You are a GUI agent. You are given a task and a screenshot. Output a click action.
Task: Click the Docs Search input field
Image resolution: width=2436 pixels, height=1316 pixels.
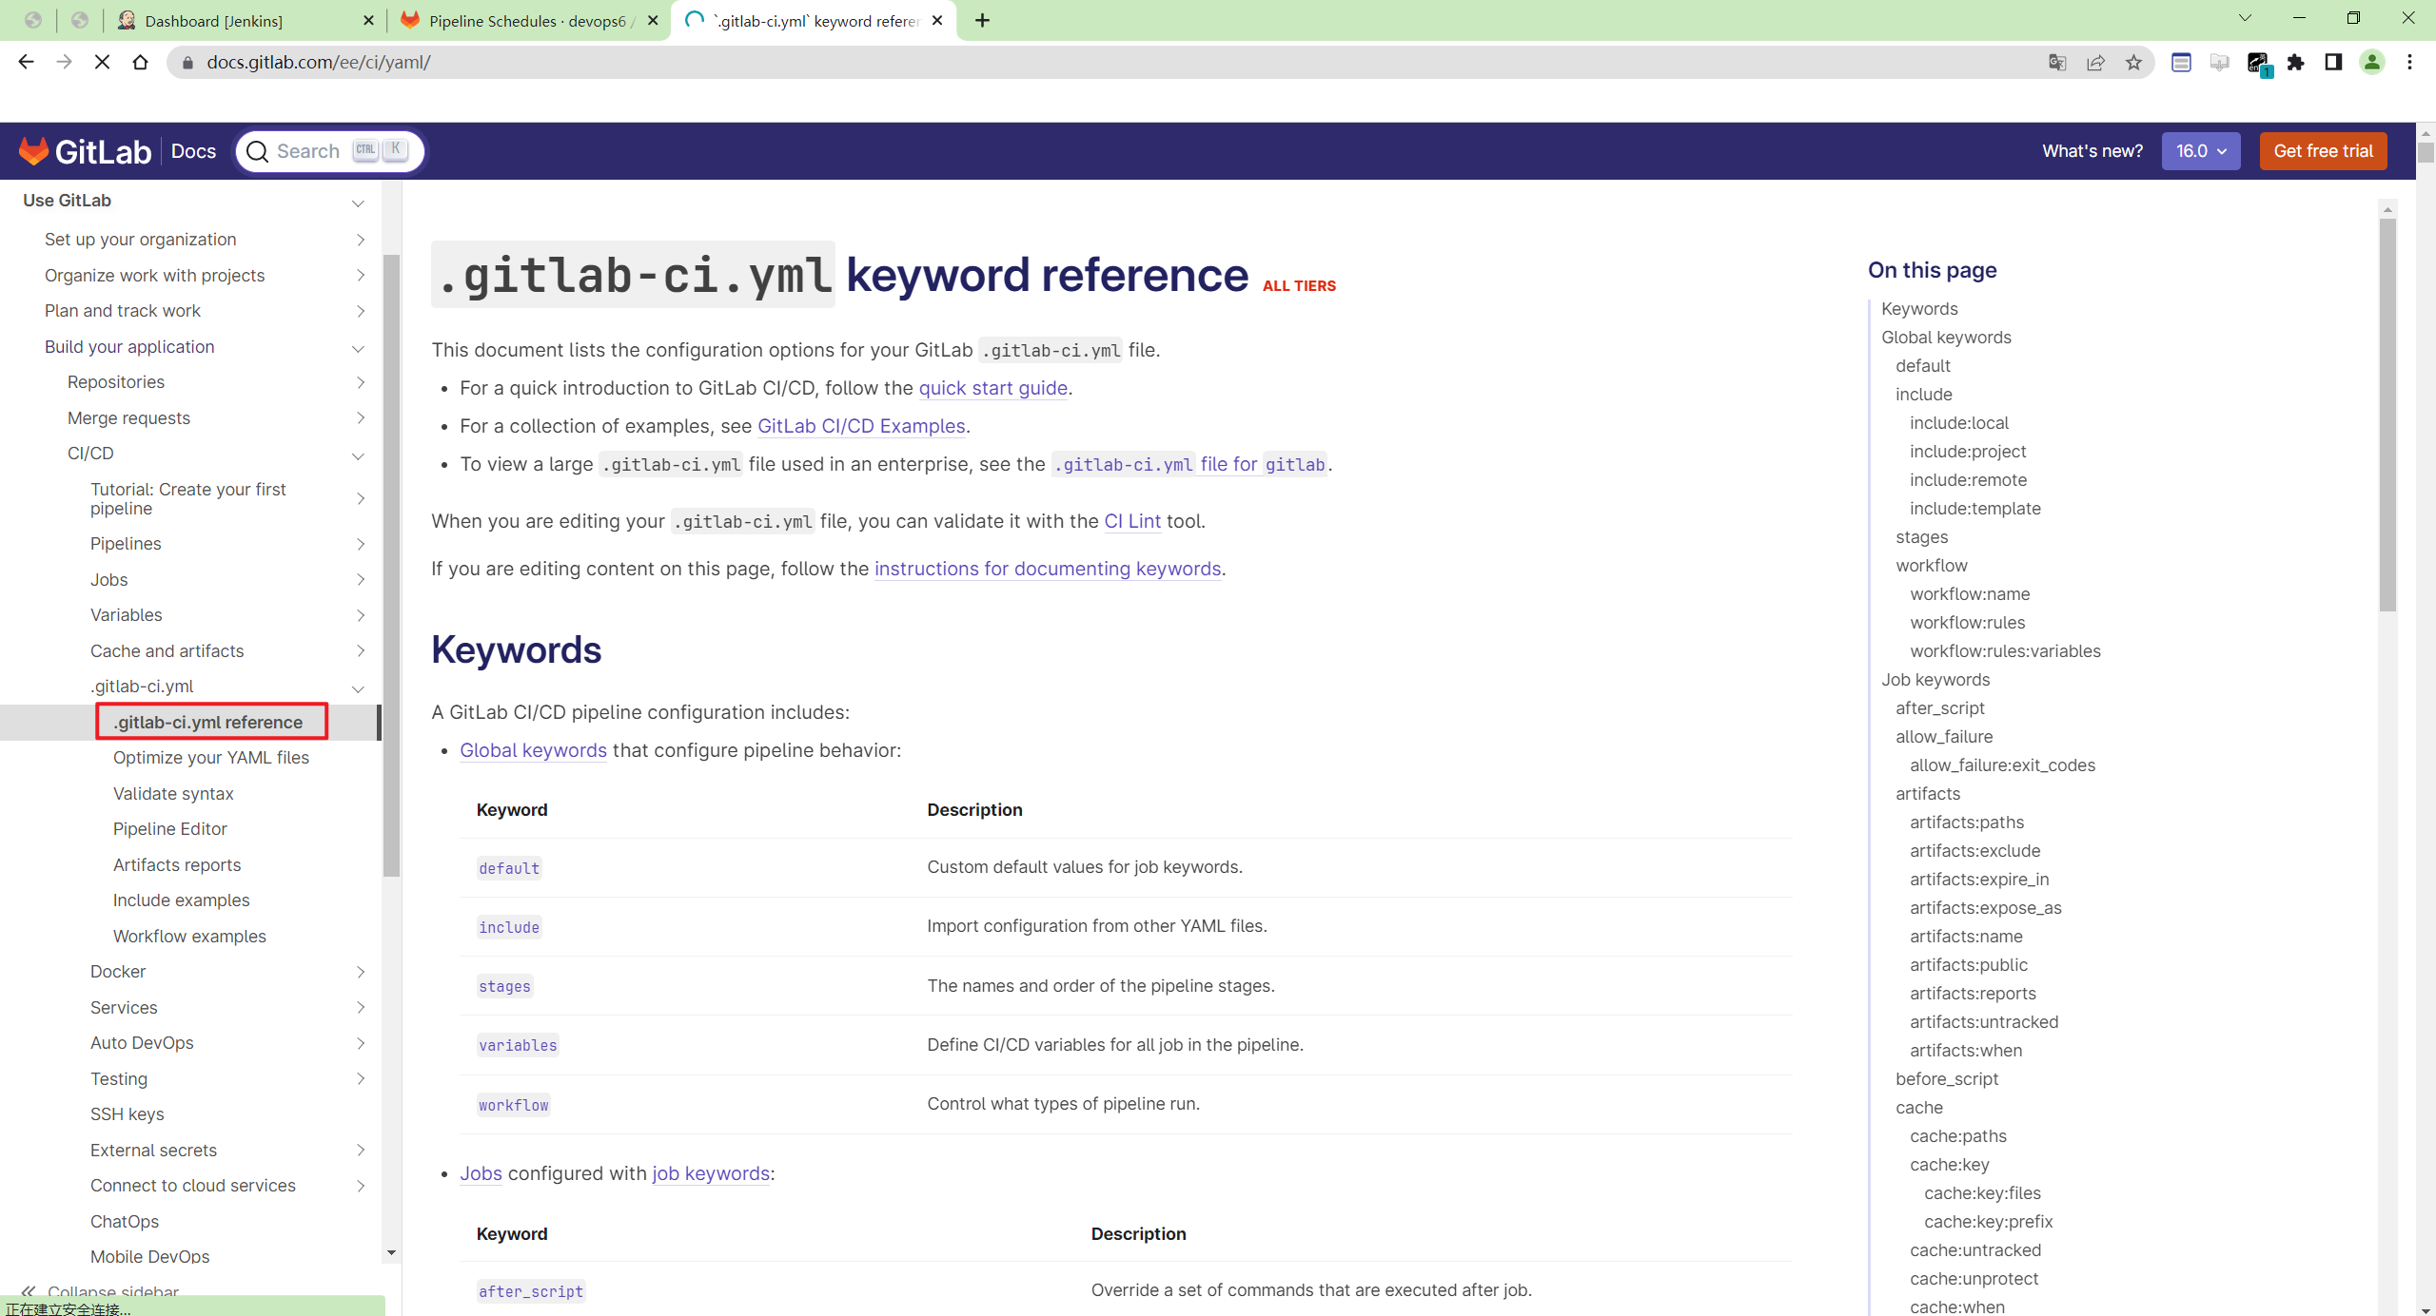point(329,151)
